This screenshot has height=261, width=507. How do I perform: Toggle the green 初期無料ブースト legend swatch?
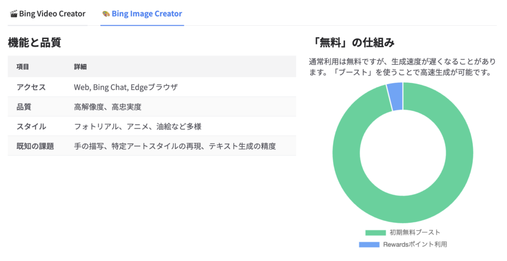click(375, 233)
